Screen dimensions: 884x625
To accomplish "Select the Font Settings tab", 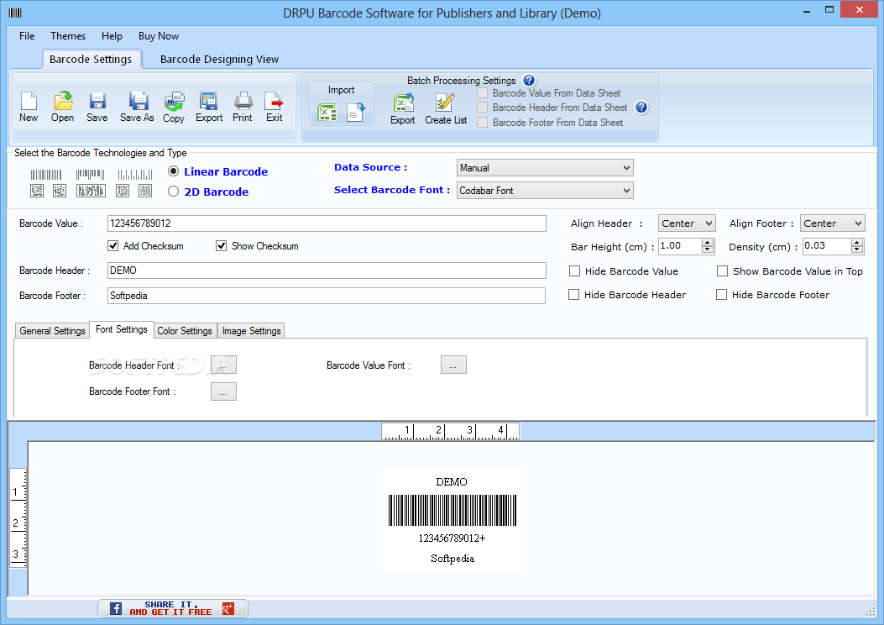I will click(122, 329).
